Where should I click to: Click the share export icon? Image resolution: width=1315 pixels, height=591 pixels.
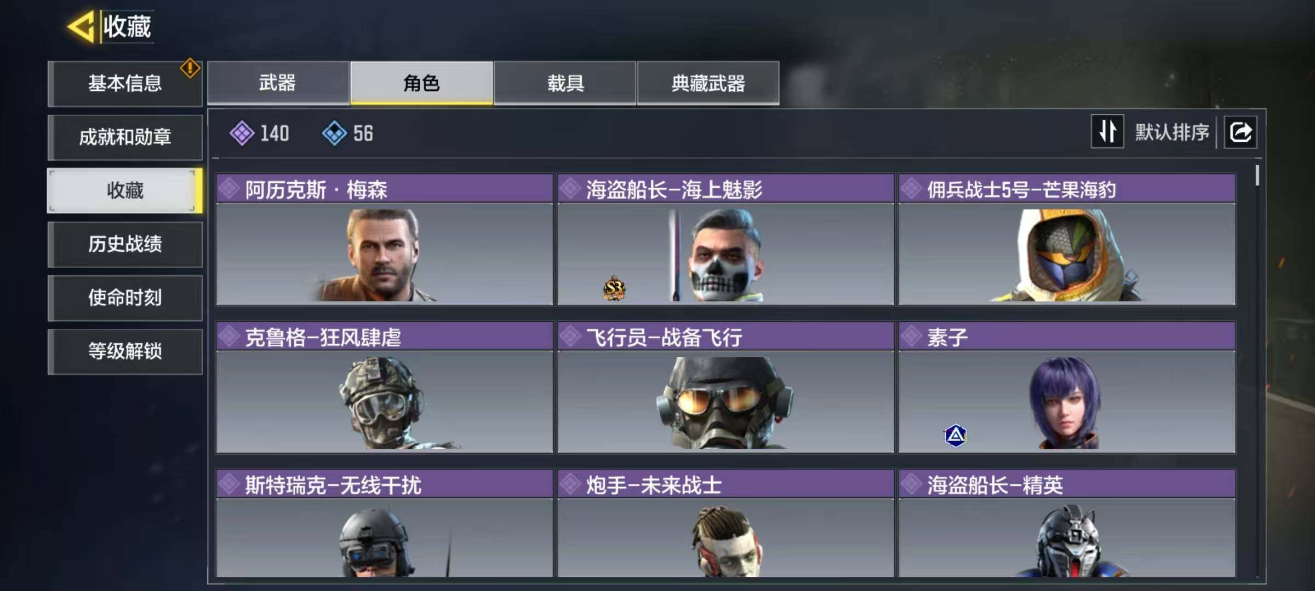1240,132
